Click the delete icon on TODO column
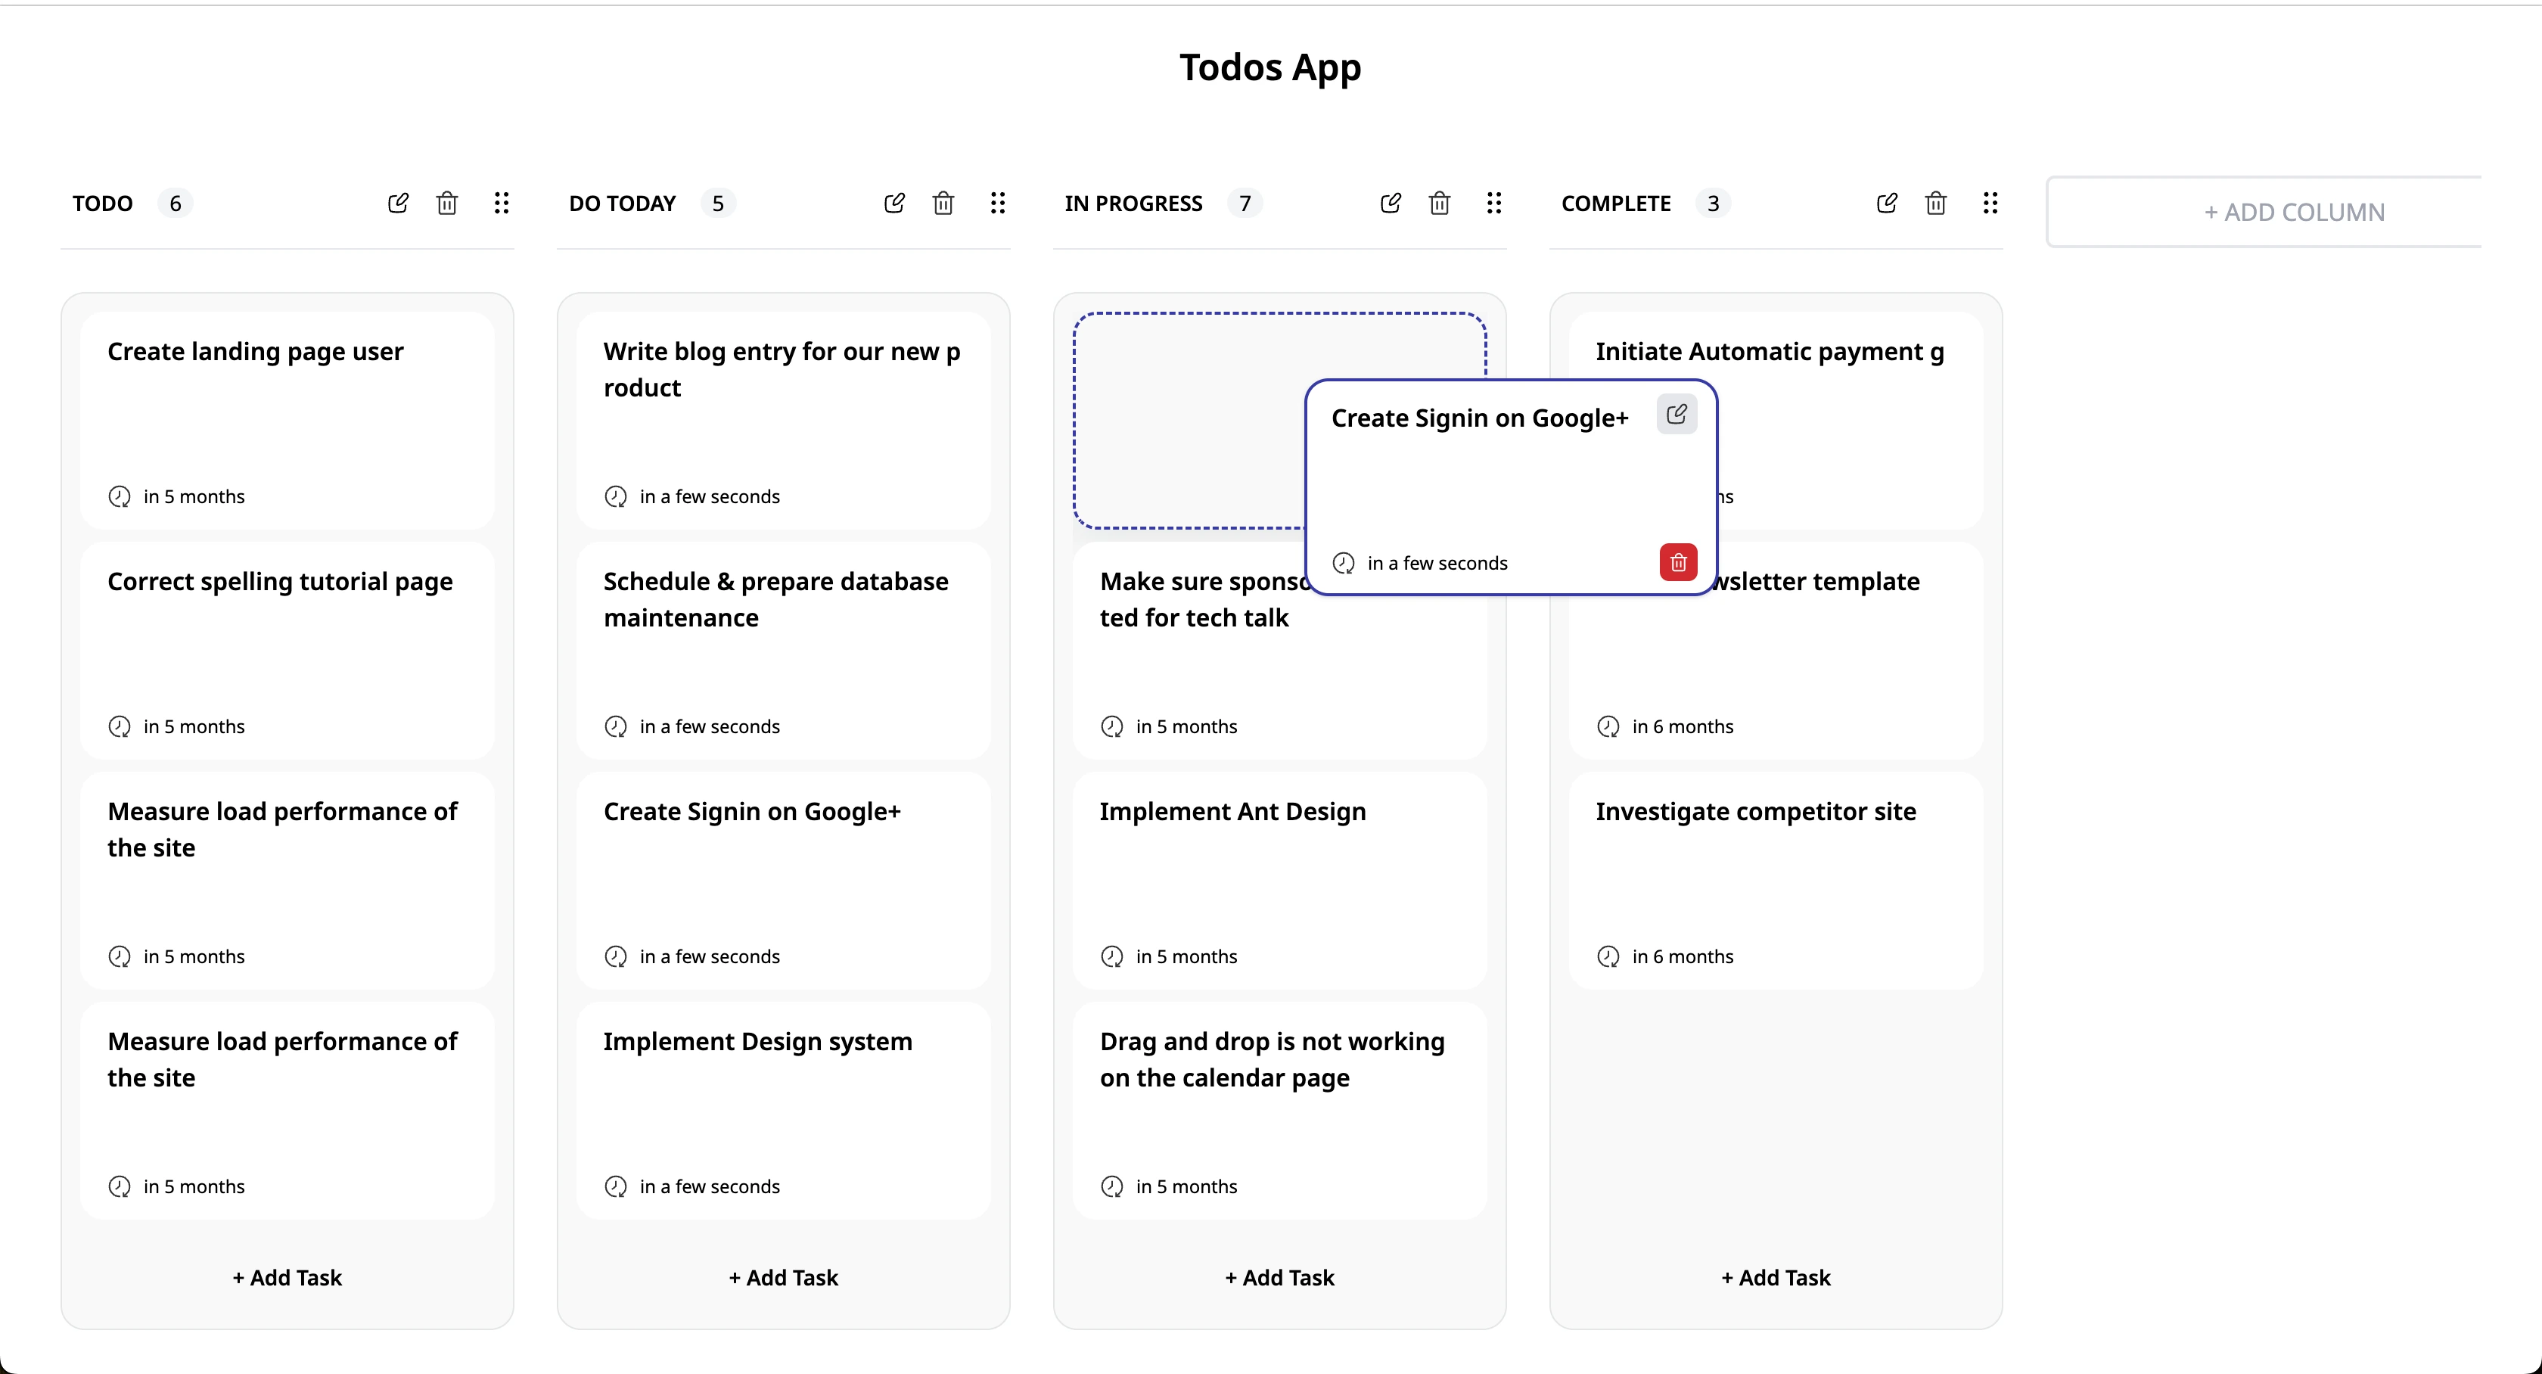2542x1374 pixels. pos(448,203)
